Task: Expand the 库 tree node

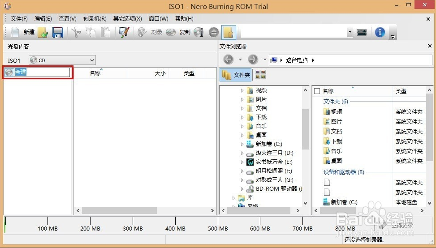Action: 233,198
